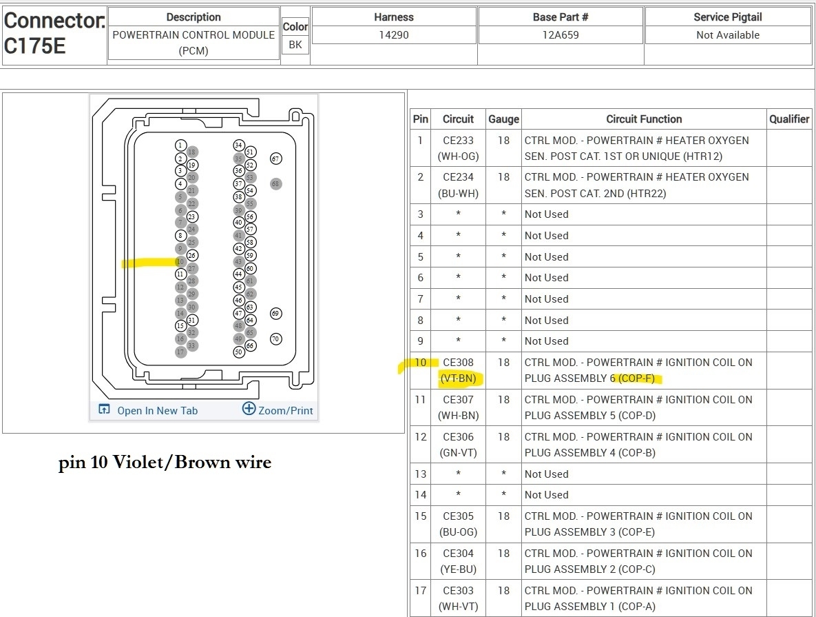816x617 pixels.
Task: Click the Harness value 14290
Action: point(393,35)
